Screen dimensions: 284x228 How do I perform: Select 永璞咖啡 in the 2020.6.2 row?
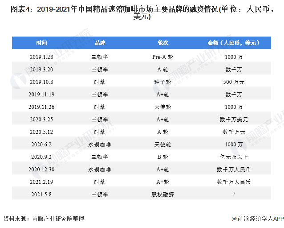point(100,145)
